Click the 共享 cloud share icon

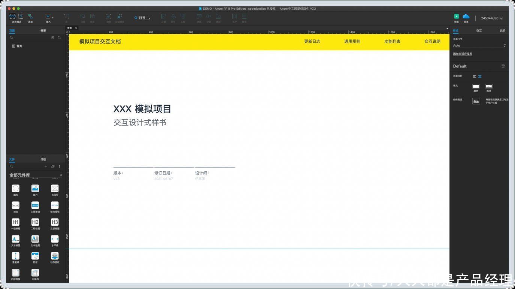(466, 16)
